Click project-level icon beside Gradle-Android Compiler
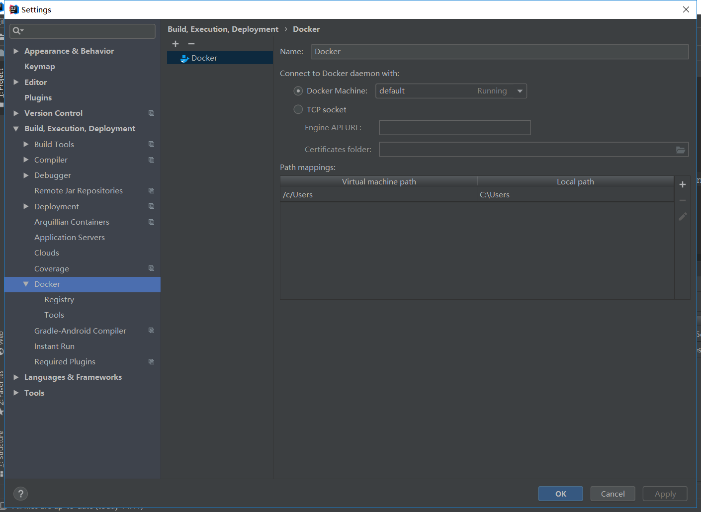 pos(152,331)
